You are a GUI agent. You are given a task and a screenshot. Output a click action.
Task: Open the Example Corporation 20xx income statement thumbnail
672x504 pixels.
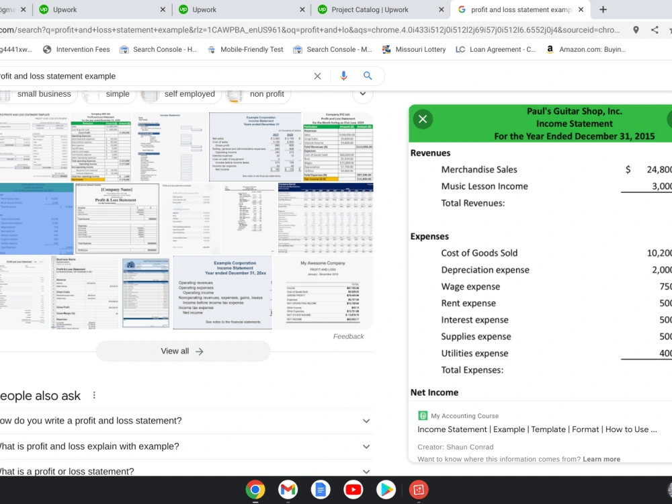(222, 292)
